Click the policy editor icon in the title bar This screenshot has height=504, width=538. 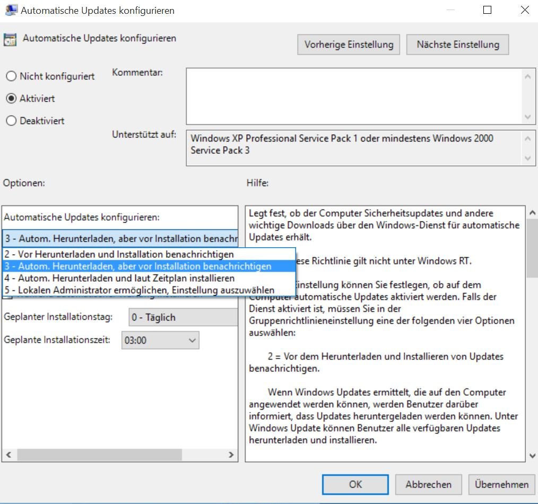pos(11,10)
